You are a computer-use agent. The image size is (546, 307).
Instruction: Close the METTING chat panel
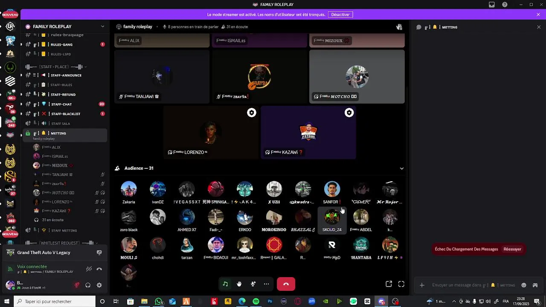(x=539, y=27)
